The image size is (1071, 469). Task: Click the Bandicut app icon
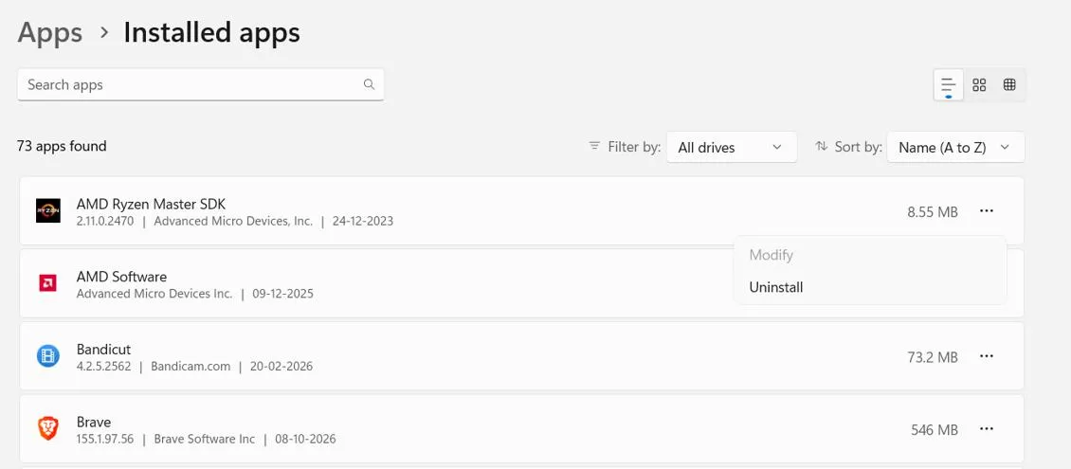47,356
